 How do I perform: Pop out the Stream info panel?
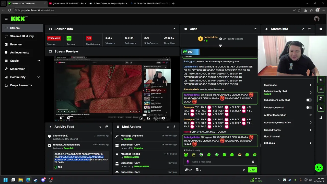click(x=309, y=29)
